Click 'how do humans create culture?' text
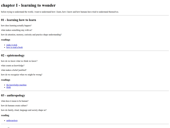170x128 pixels. point(14,106)
